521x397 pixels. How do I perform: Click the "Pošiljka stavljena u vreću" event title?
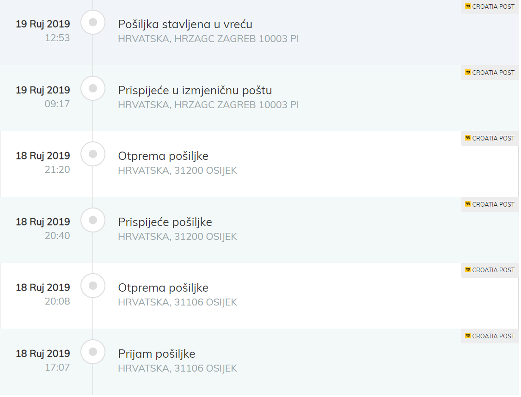185,24
